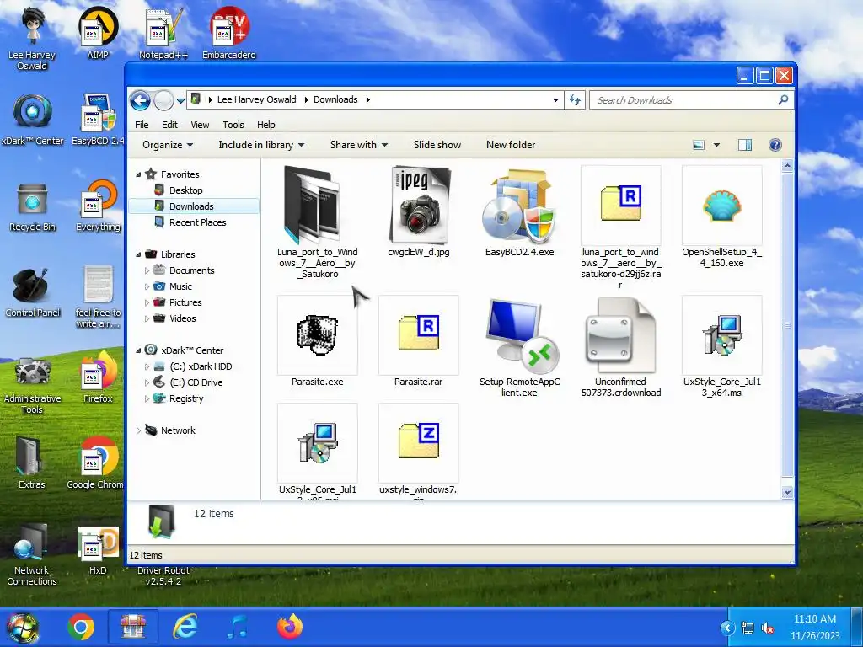
Task: Open Embarcadero desktop shortcut
Action: coord(229,33)
